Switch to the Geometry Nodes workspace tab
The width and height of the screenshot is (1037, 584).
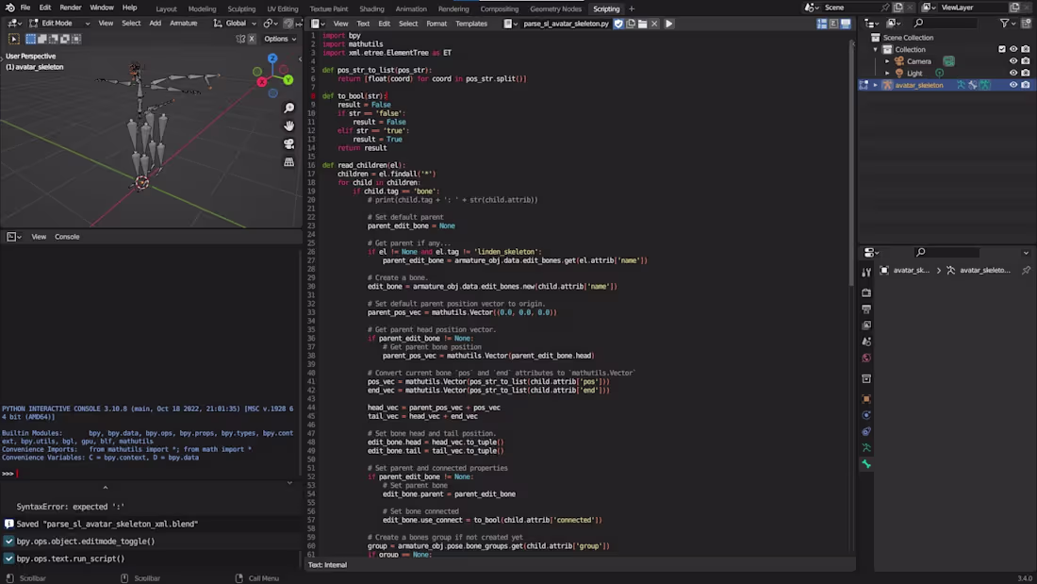coord(555,8)
